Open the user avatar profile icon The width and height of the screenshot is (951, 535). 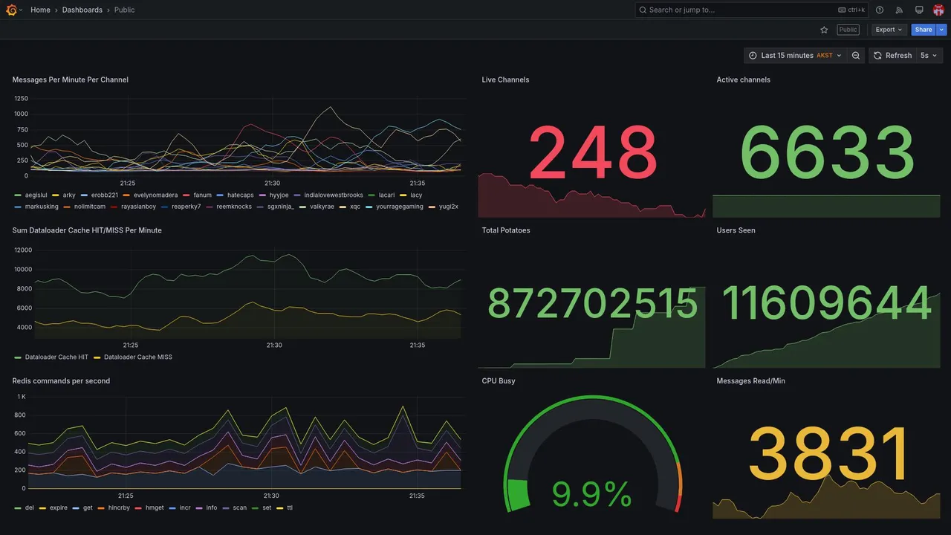pyautogui.click(x=938, y=10)
